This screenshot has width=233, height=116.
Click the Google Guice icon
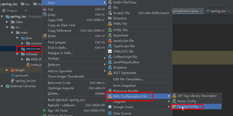click(x=110, y=107)
